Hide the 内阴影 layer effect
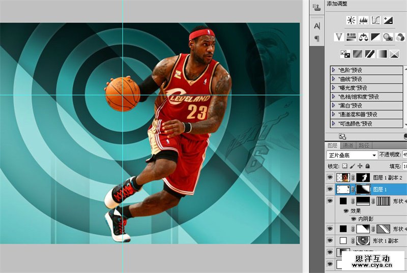 pos(353,219)
